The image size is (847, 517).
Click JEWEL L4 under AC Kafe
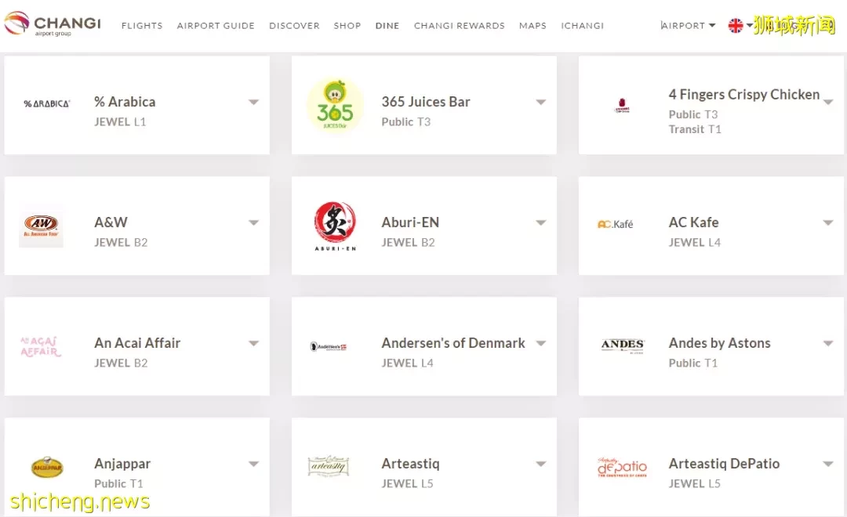[x=695, y=243]
